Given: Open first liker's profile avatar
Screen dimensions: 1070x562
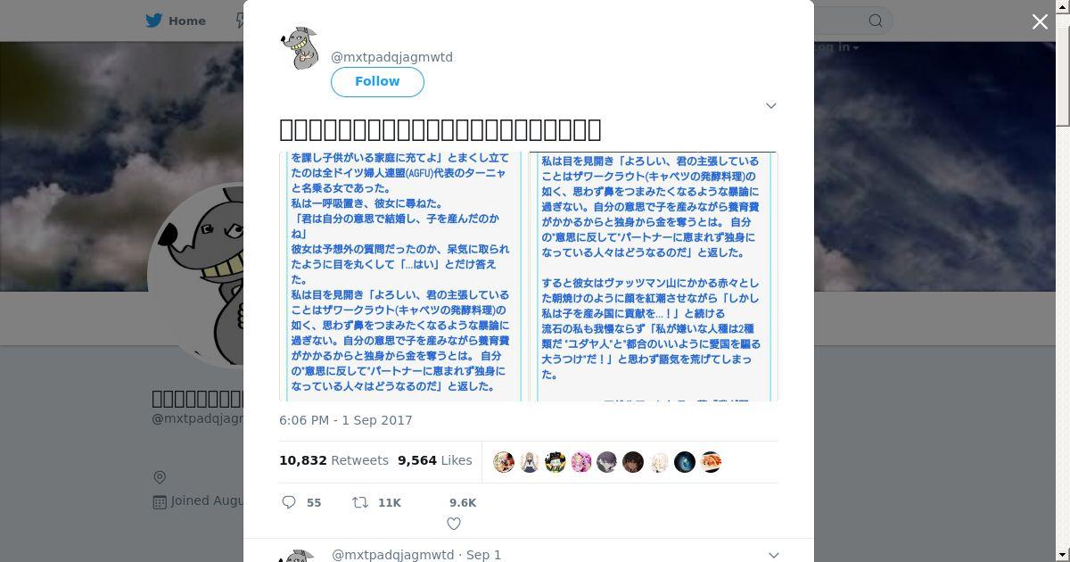Looking at the screenshot, I should click(504, 462).
